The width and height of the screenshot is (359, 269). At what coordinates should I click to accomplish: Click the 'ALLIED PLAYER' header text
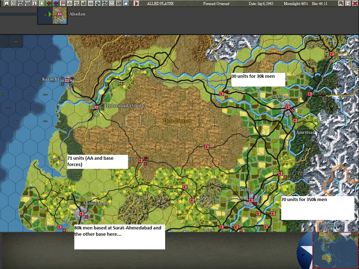pos(160,4)
